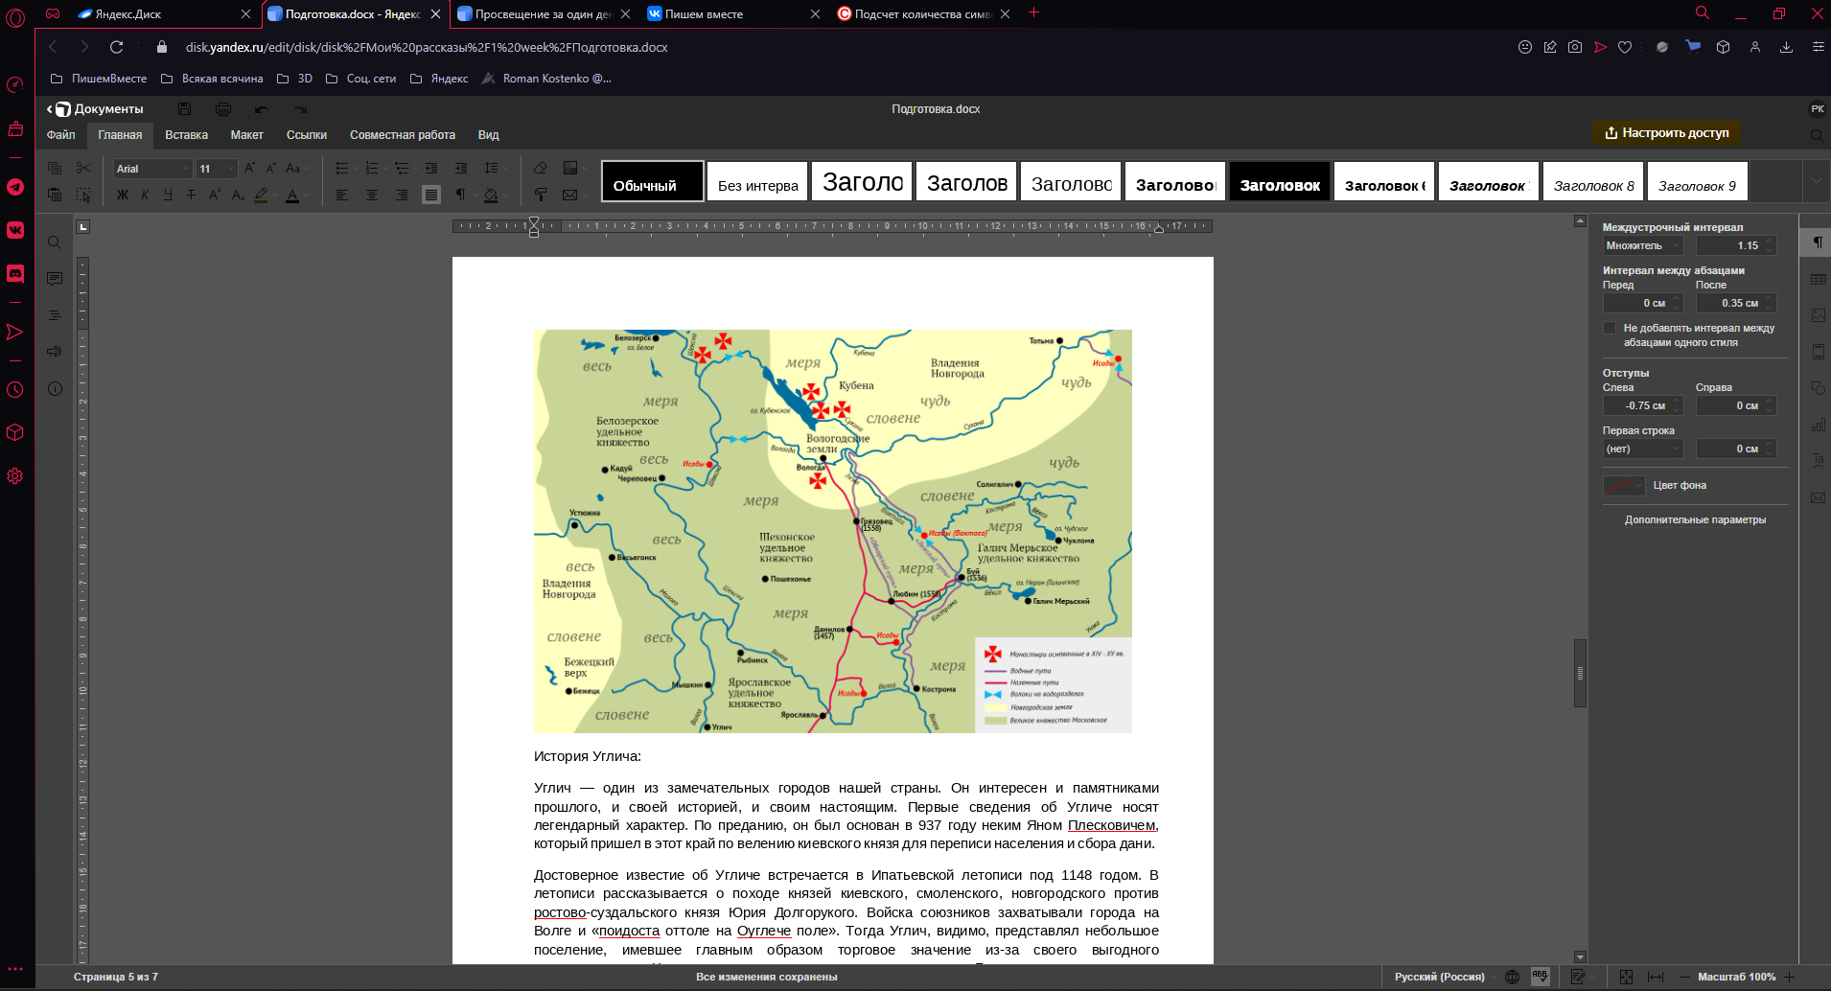Select the Clear style eraser icon
Image resolution: width=1831 pixels, height=991 pixels.
pos(541,169)
